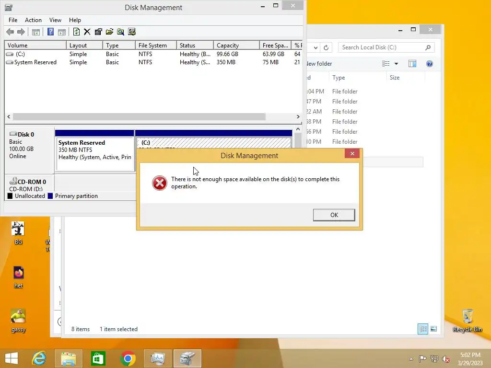Open the view options dropdown arrow in Explorer

click(x=396, y=64)
